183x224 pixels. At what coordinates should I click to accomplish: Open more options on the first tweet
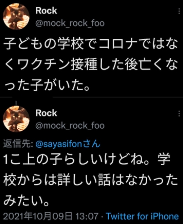point(179,11)
